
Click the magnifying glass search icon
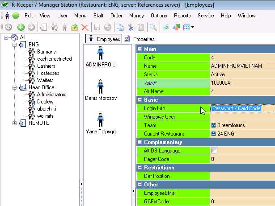153,27
